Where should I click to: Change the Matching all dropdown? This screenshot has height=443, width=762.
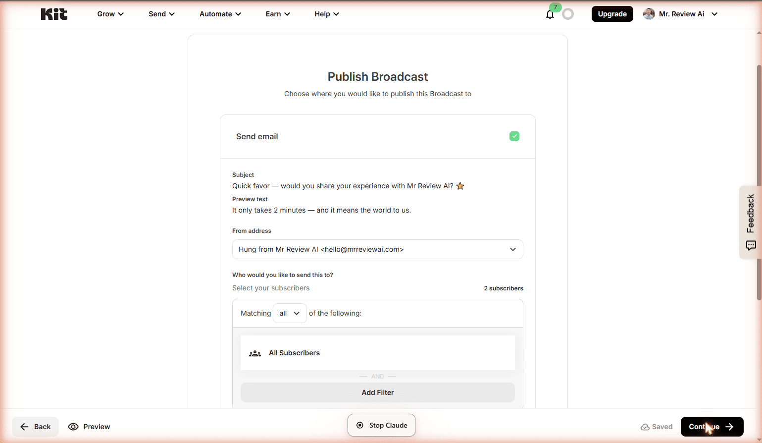click(290, 313)
